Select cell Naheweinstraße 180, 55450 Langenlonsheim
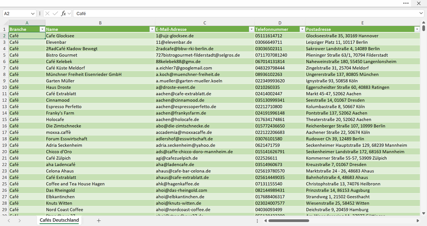Screen dimensions: 427x226 coord(363,62)
